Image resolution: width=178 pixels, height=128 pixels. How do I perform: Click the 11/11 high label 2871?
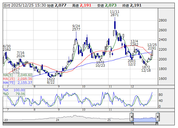coord(114,15)
